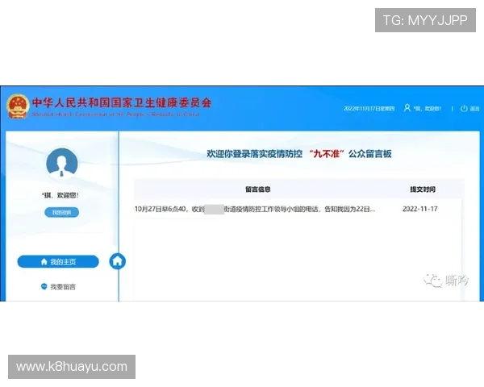The width and height of the screenshot is (484, 387).
Task: Click the power logout icon
Action: point(464,108)
